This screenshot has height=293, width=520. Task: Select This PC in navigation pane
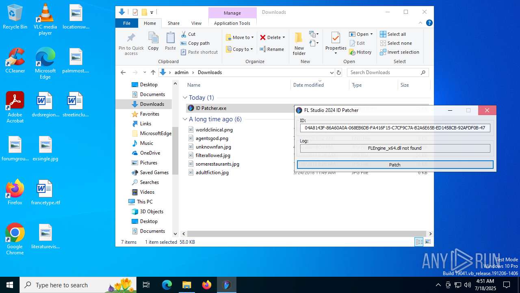141,202
